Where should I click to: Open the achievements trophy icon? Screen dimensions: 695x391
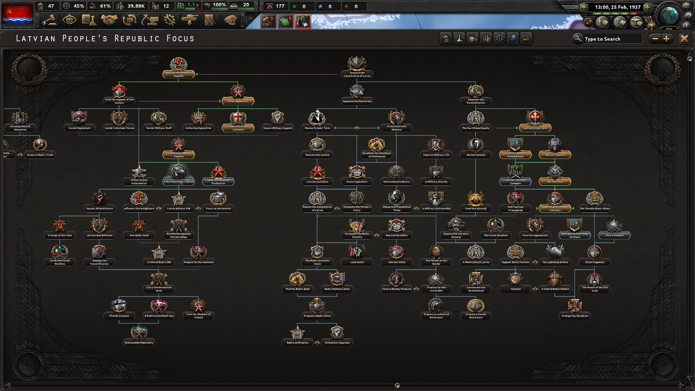click(651, 26)
